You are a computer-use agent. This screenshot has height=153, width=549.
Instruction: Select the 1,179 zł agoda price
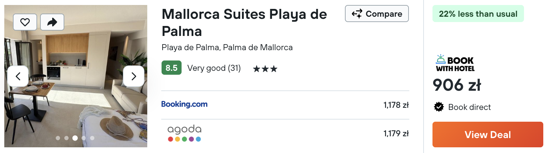[x=396, y=134]
